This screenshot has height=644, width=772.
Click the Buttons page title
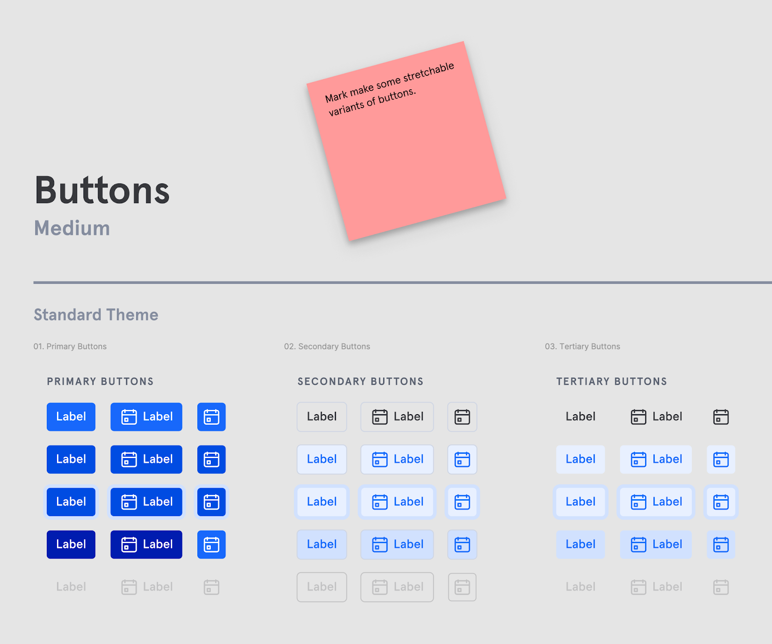(102, 191)
